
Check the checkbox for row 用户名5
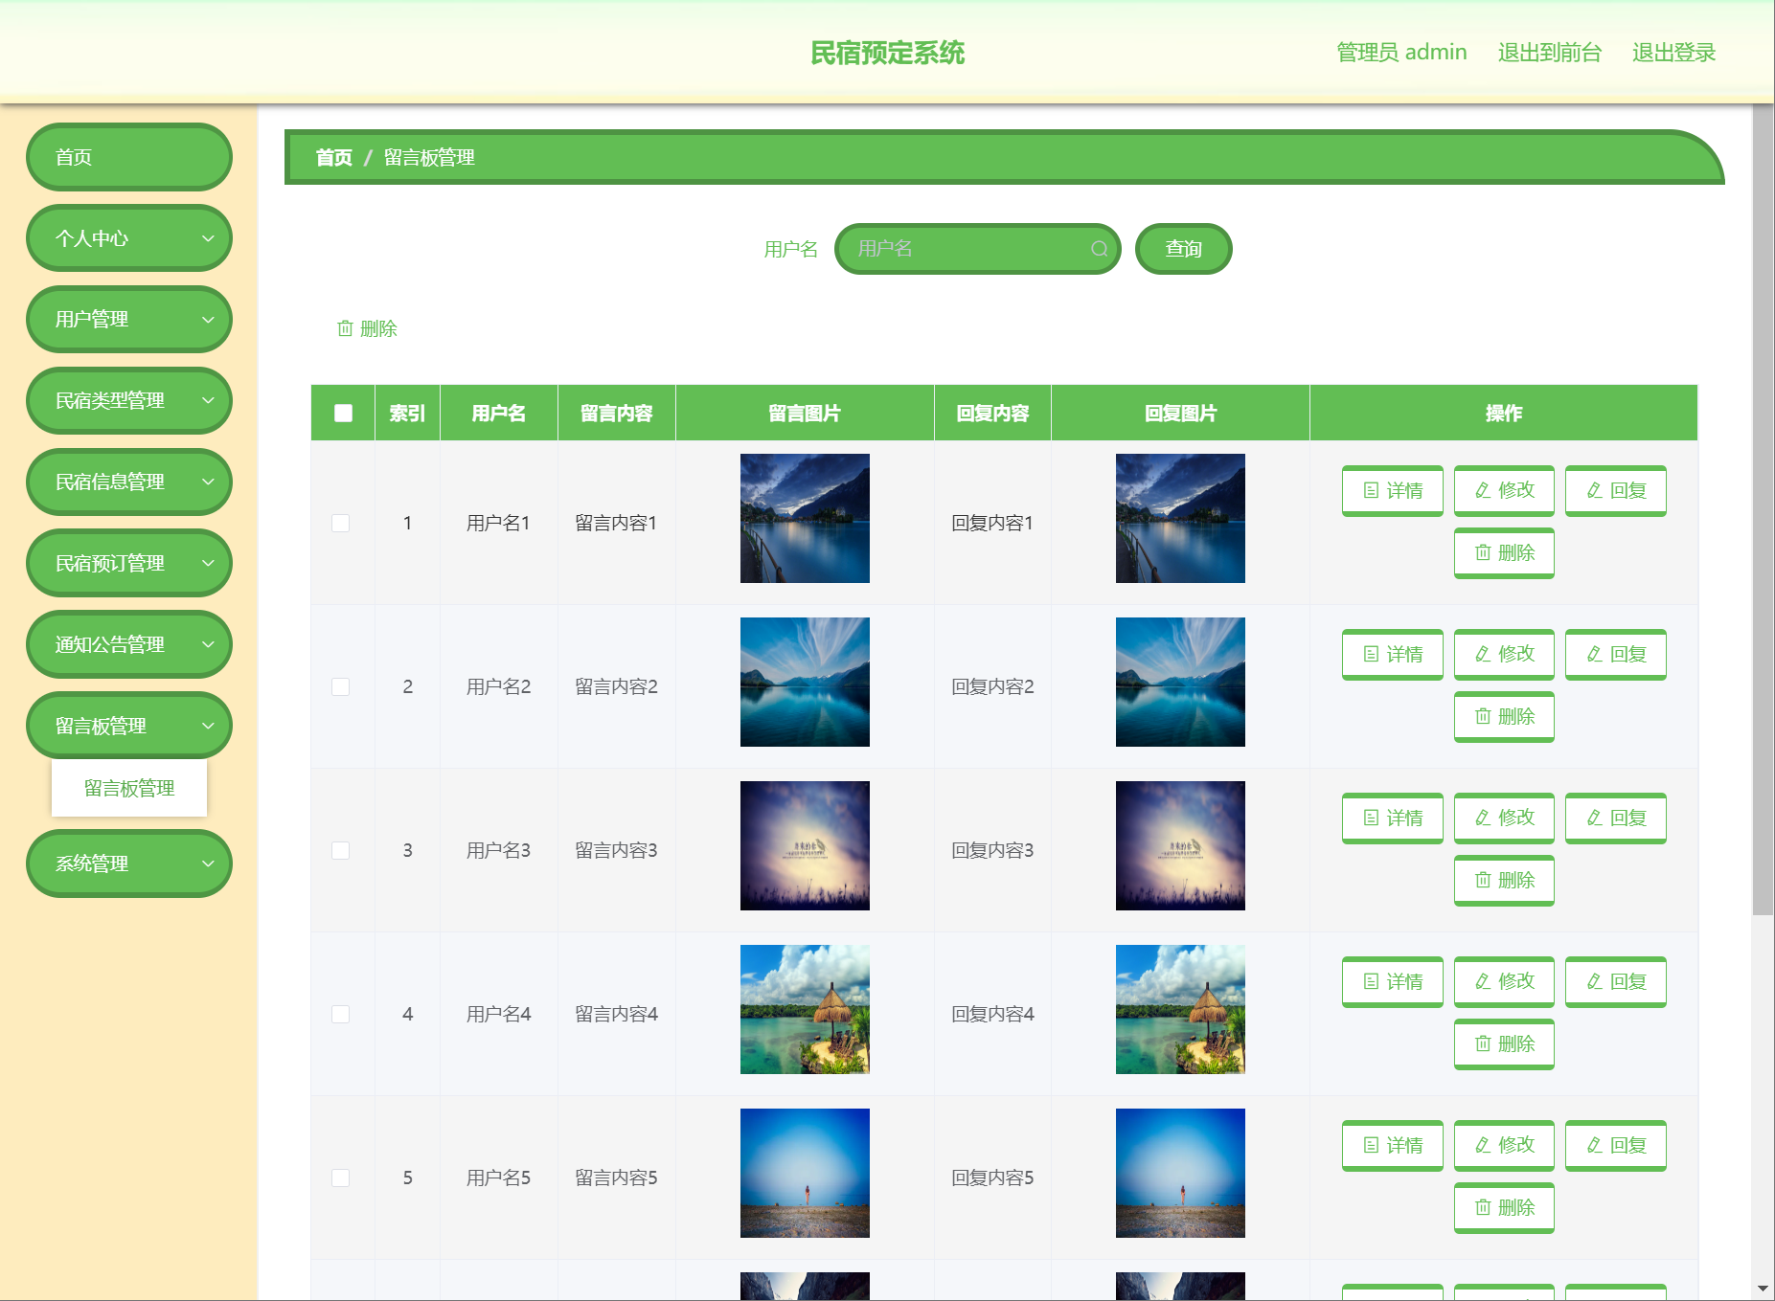coord(341,1178)
